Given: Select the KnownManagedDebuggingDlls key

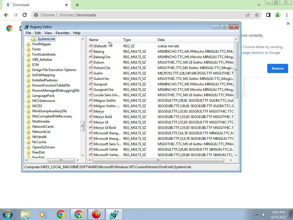Looking at the screenshot, I should (x=56, y=91).
